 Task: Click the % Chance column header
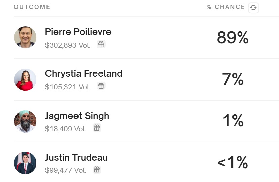point(226,7)
